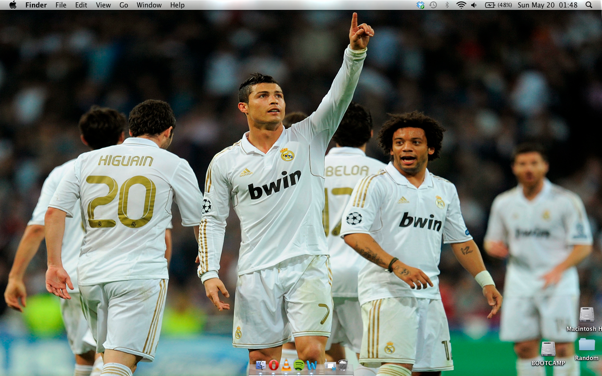This screenshot has width=602, height=376.
Task: Open the File menu
Action: pyautogui.click(x=61, y=5)
